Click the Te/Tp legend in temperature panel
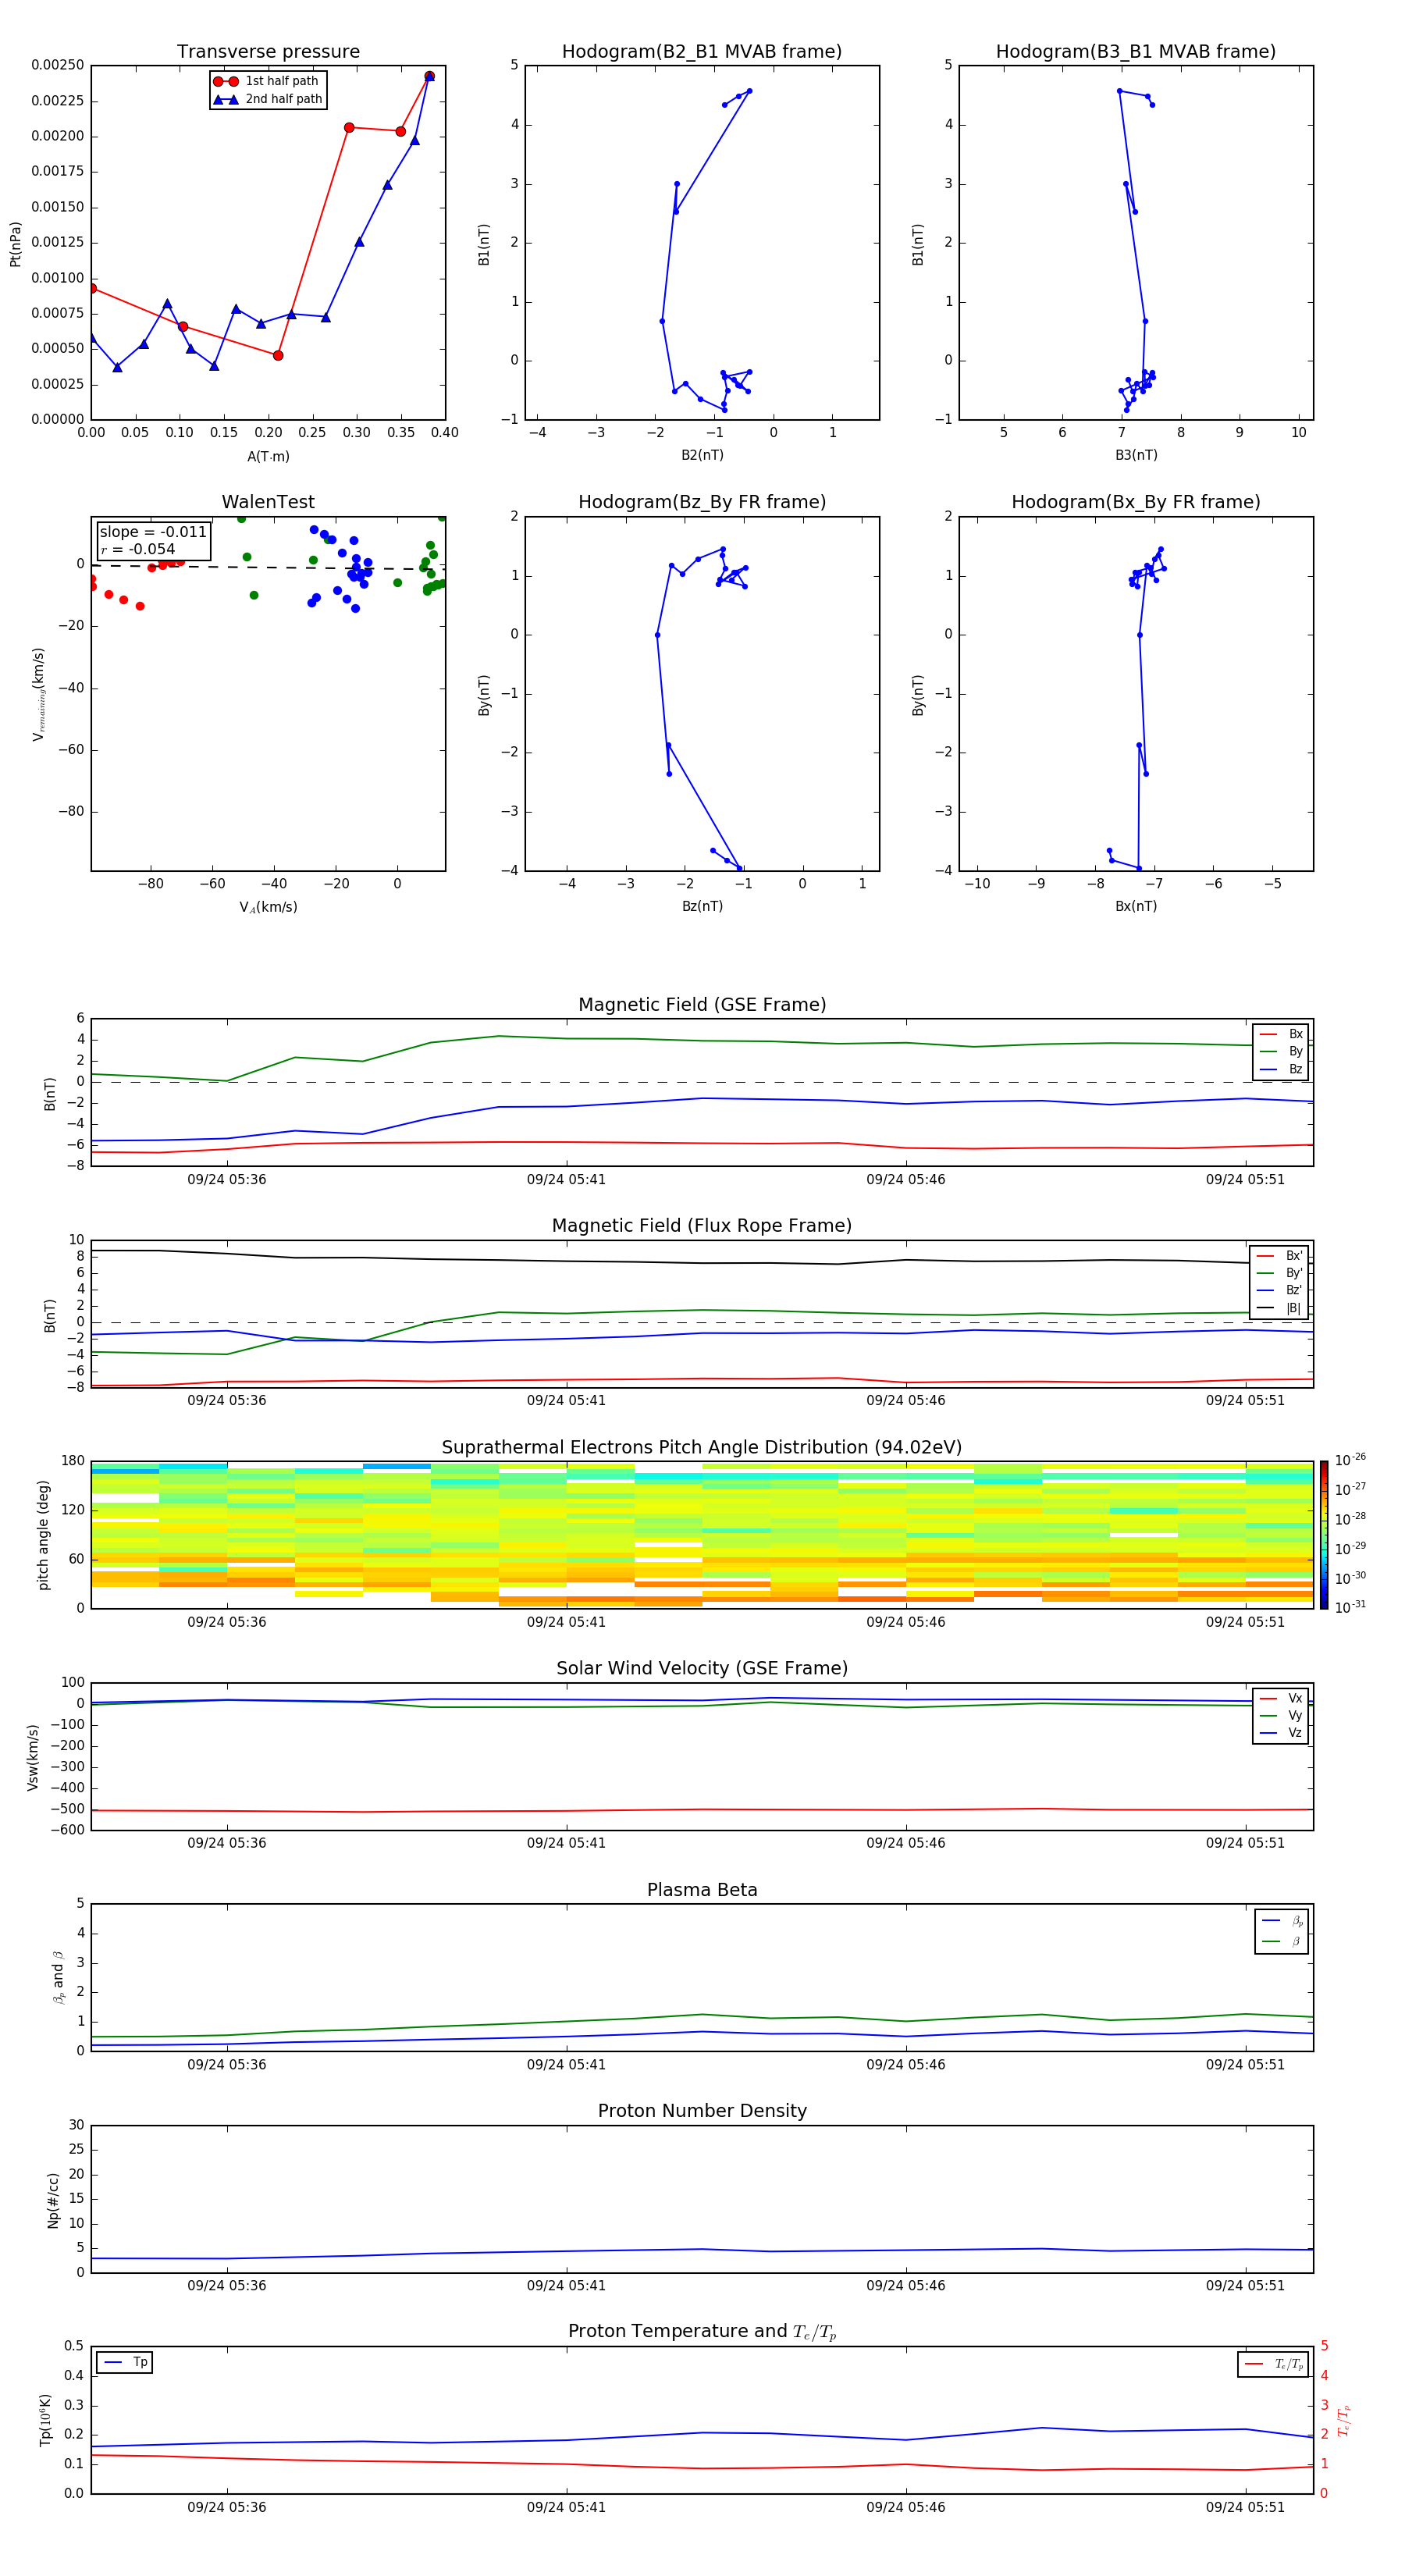 tap(1274, 2365)
